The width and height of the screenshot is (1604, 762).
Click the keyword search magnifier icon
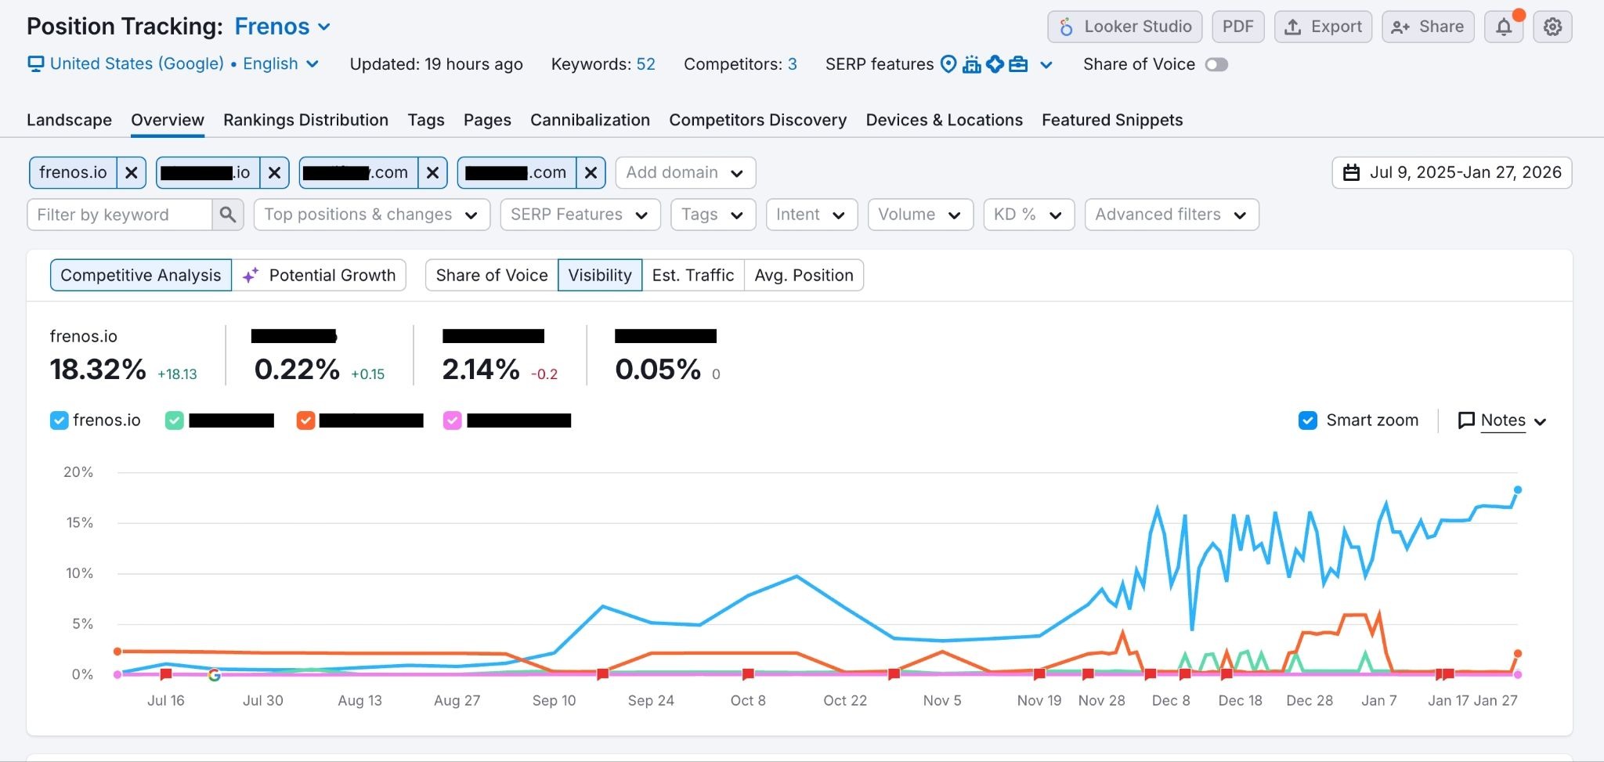point(227,214)
